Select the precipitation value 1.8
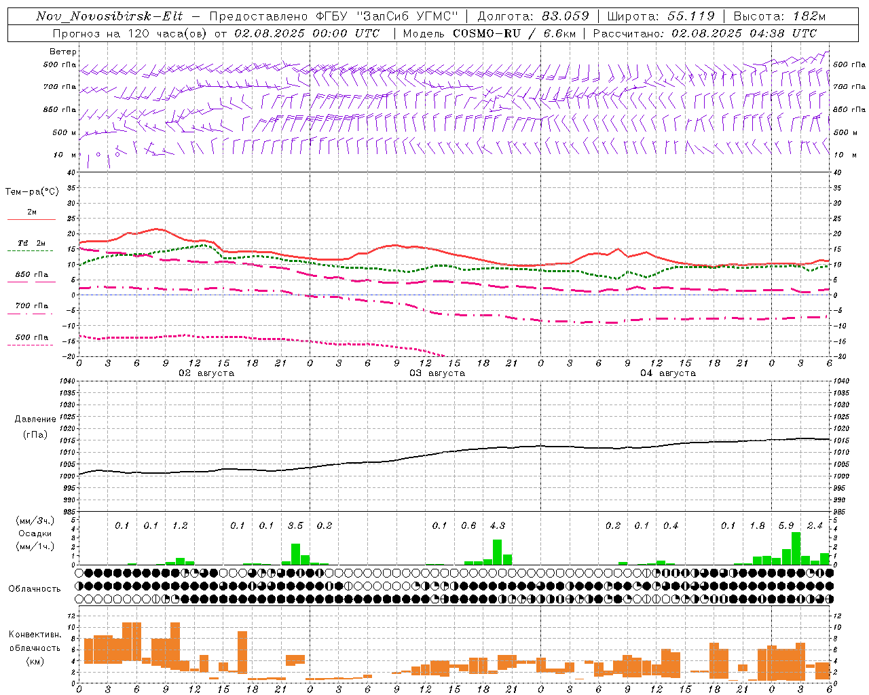This screenshot has width=869, height=695. 757,526
